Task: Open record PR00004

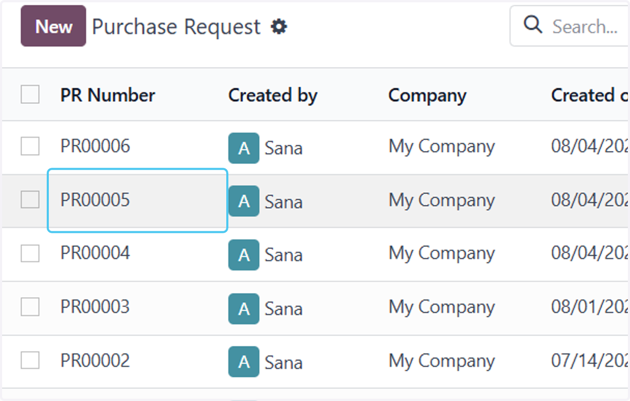Action: [x=95, y=253]
